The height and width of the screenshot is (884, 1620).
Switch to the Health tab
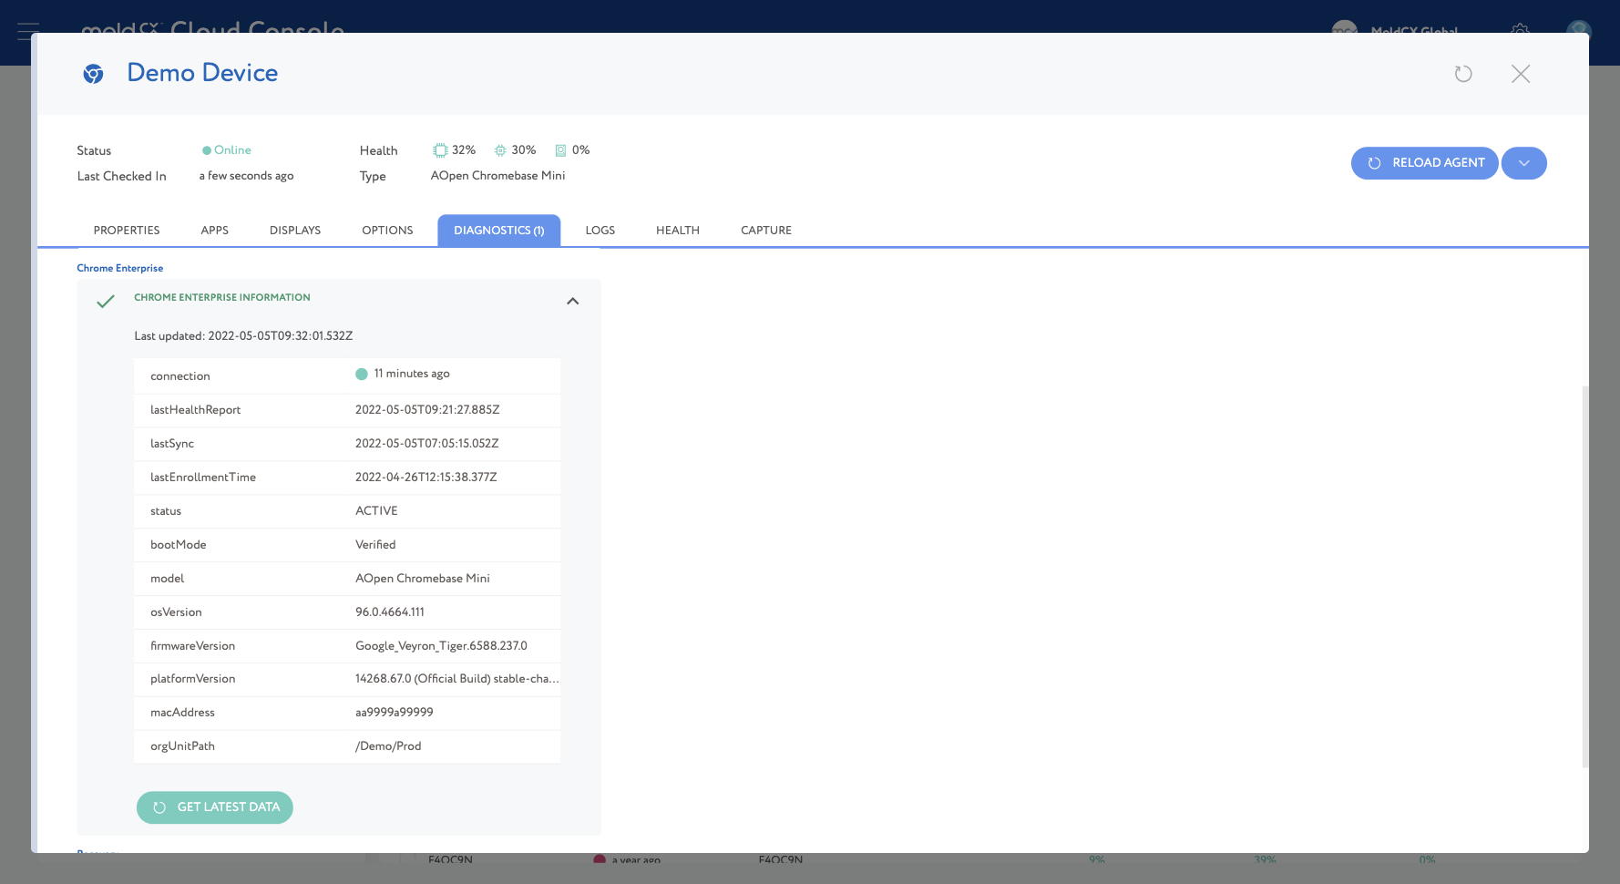678,231
